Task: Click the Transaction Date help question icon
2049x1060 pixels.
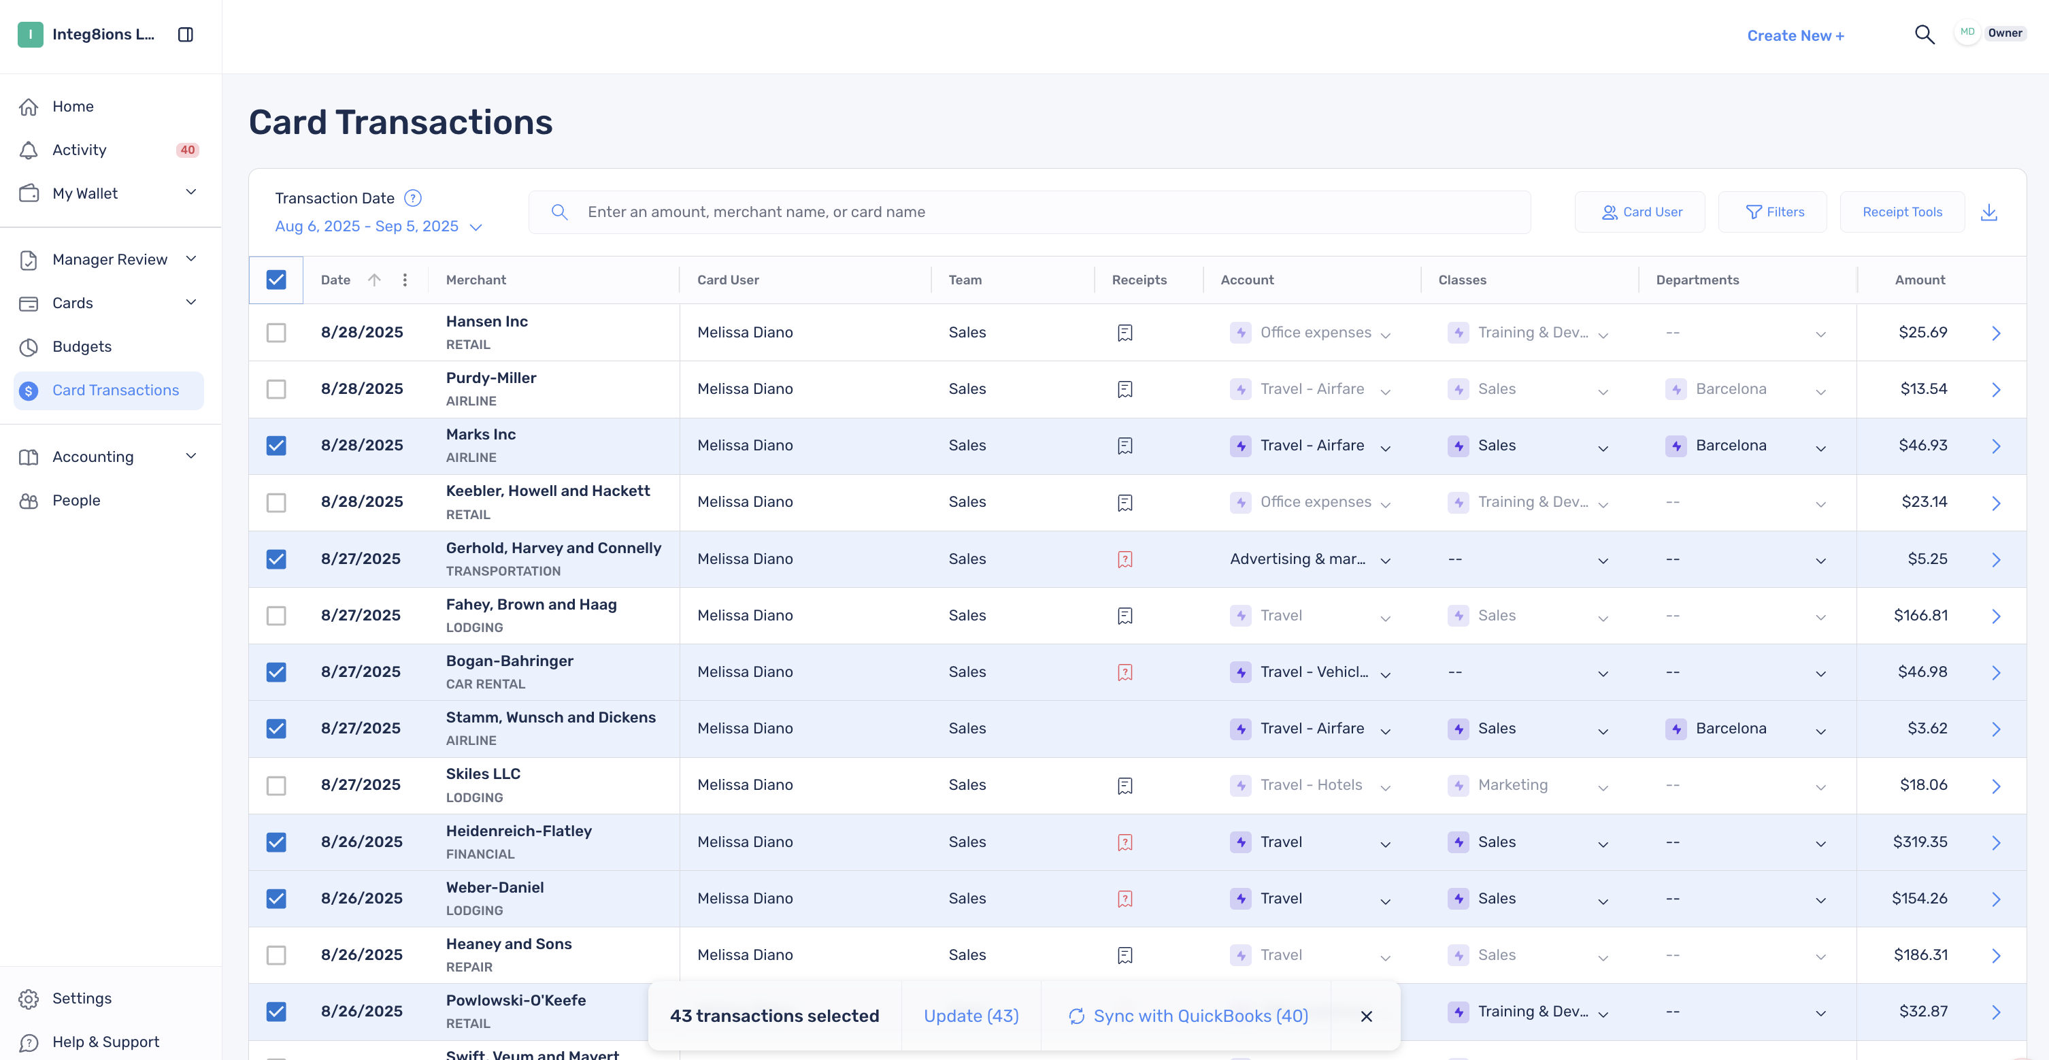Action: pos(413,198)
